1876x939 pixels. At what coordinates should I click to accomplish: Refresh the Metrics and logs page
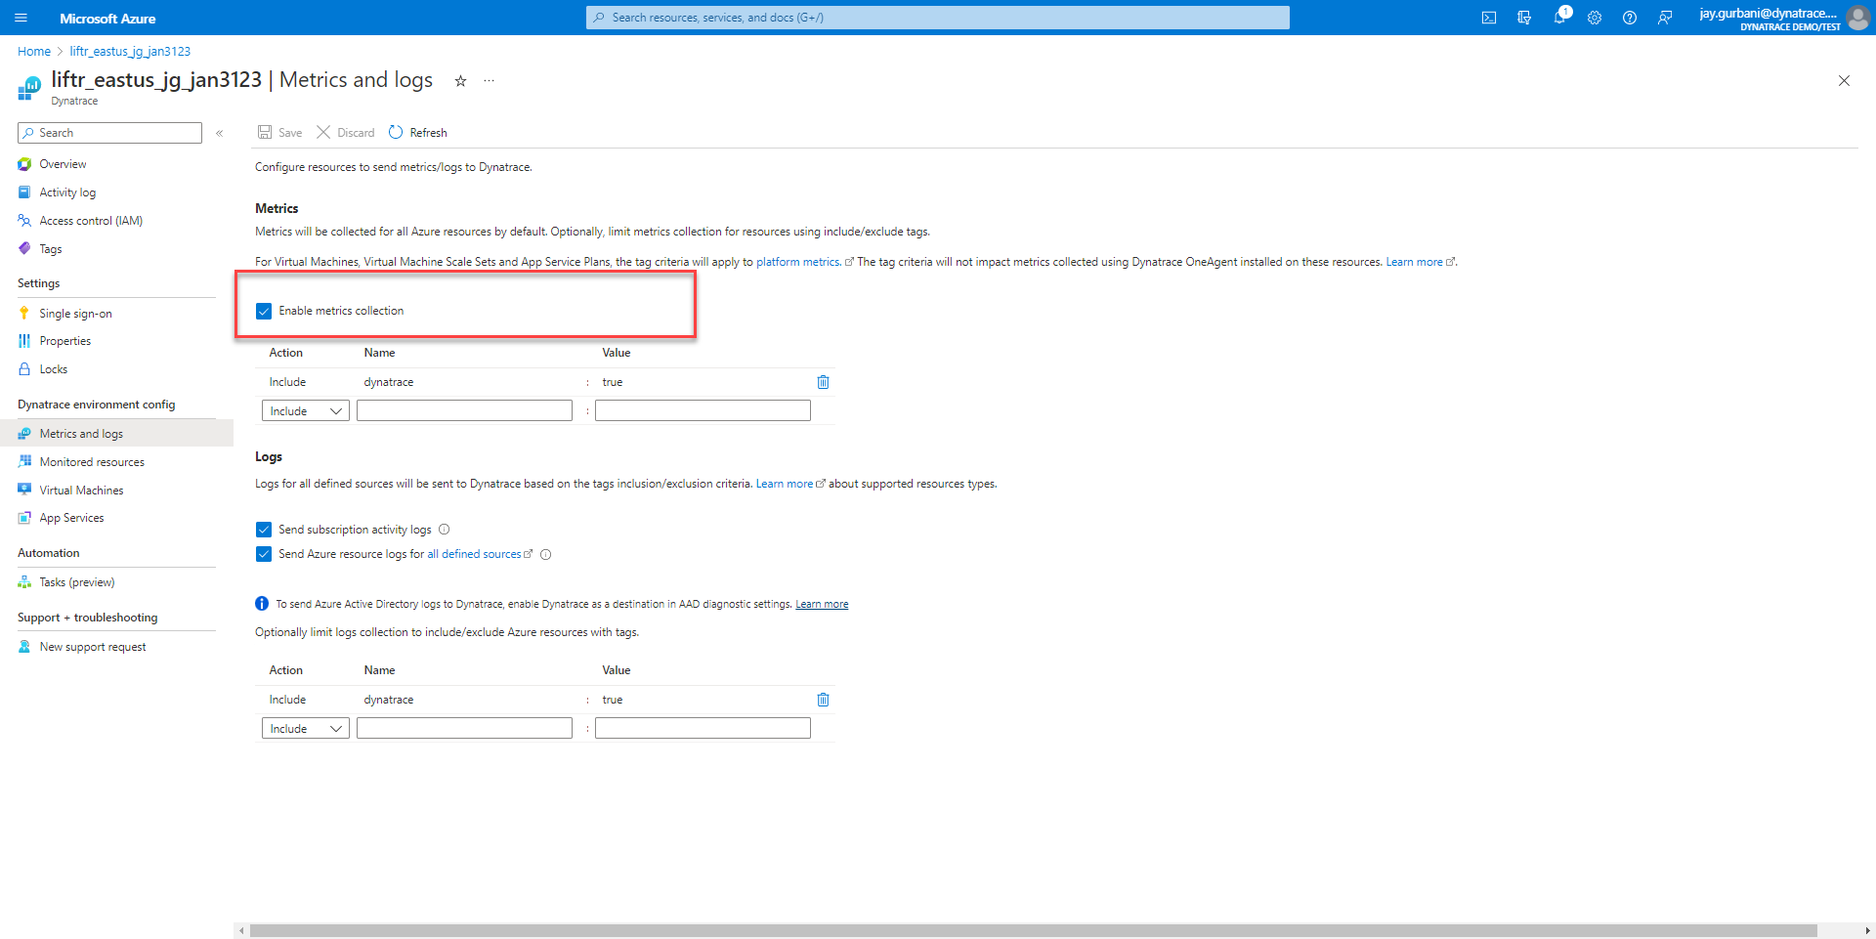tap(418, 133)
